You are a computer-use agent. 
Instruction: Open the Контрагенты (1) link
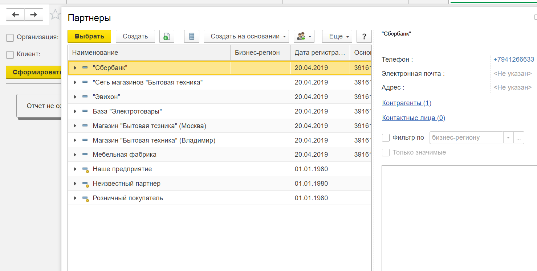407,103
